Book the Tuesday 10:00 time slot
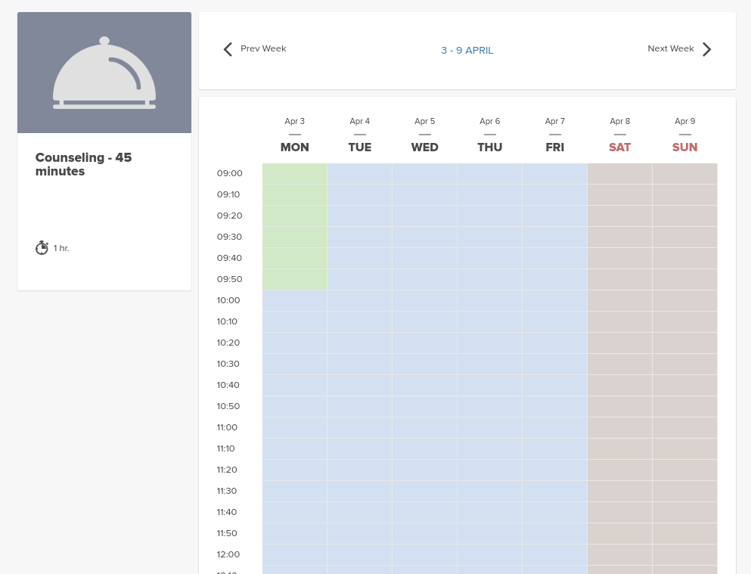Viewport: 751px width, 574px height. [x=359, y=301]
